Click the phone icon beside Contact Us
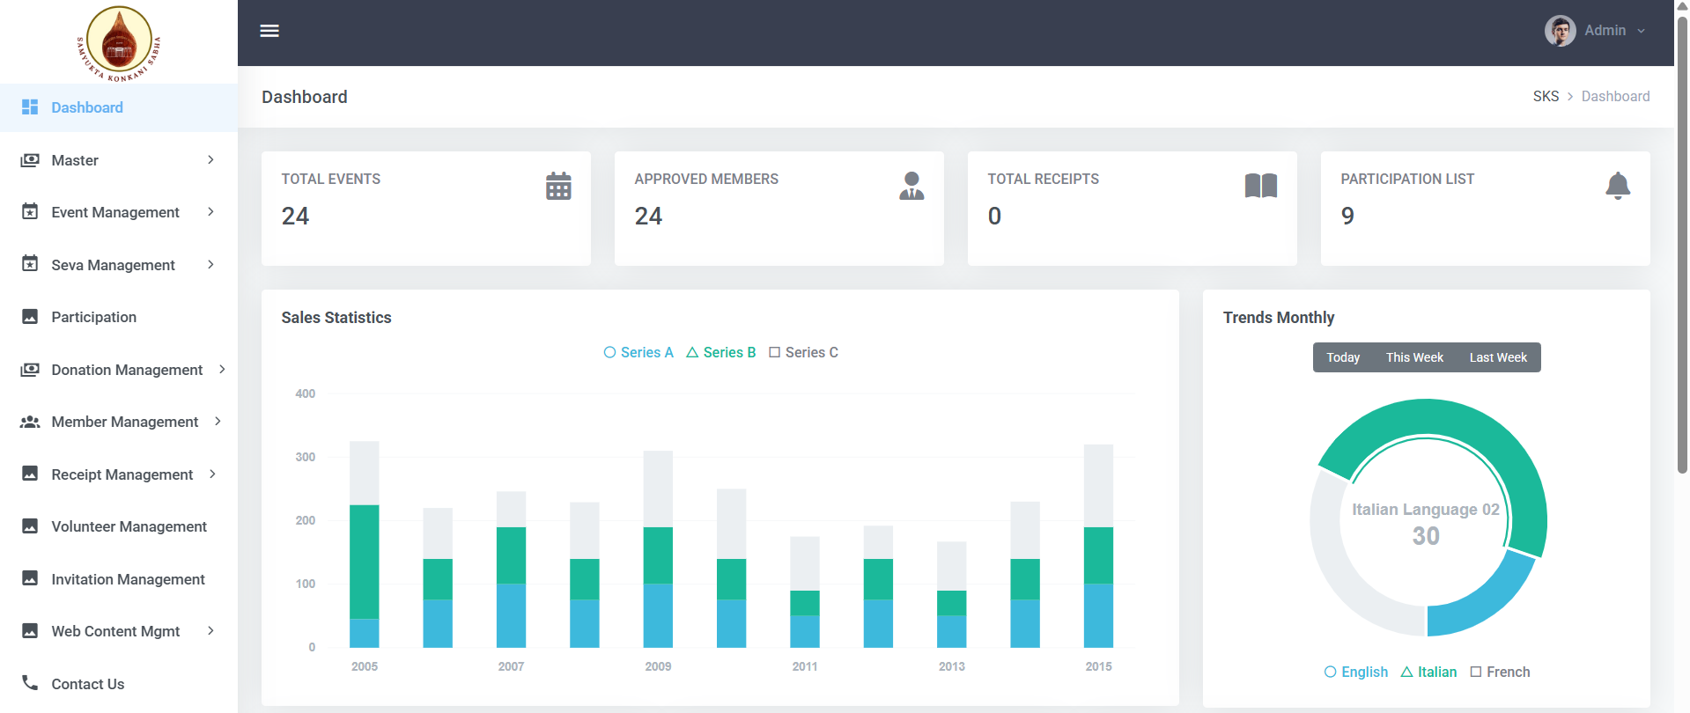Image resolution: width=1690 pixels, height=713 pixels. (x=30, y=683)
